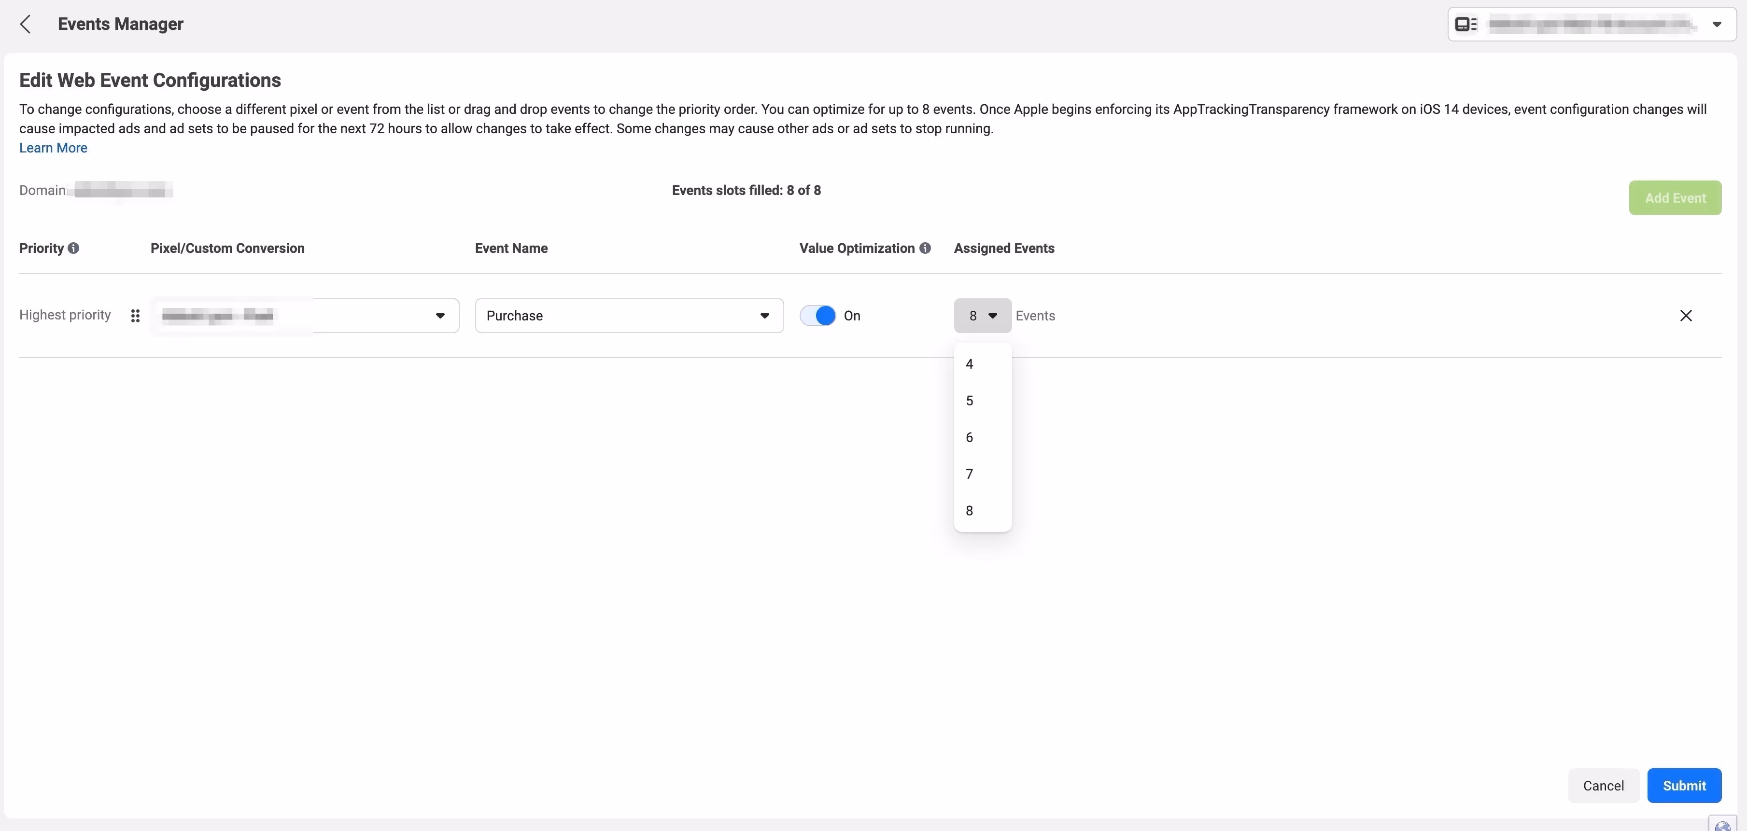Click the Events Manager title

[120, 25]
